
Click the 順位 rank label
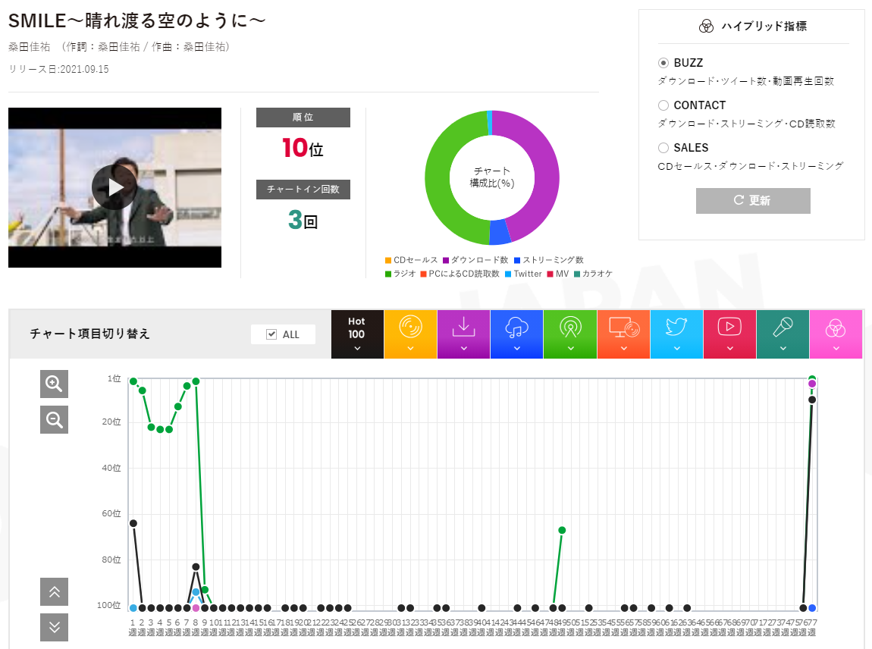pyautogui.click(x=303, y=118)
